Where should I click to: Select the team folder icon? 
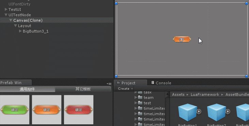click(140, 98)
